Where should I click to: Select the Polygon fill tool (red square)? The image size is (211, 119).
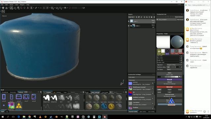tap(21, 8)
